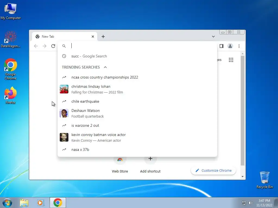278x208 pixels.
Task: Click the scrollbar down arrow
Action: coord(242,177)
